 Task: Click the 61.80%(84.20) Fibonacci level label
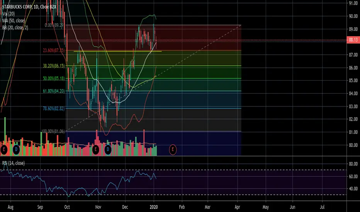point(54,91)
